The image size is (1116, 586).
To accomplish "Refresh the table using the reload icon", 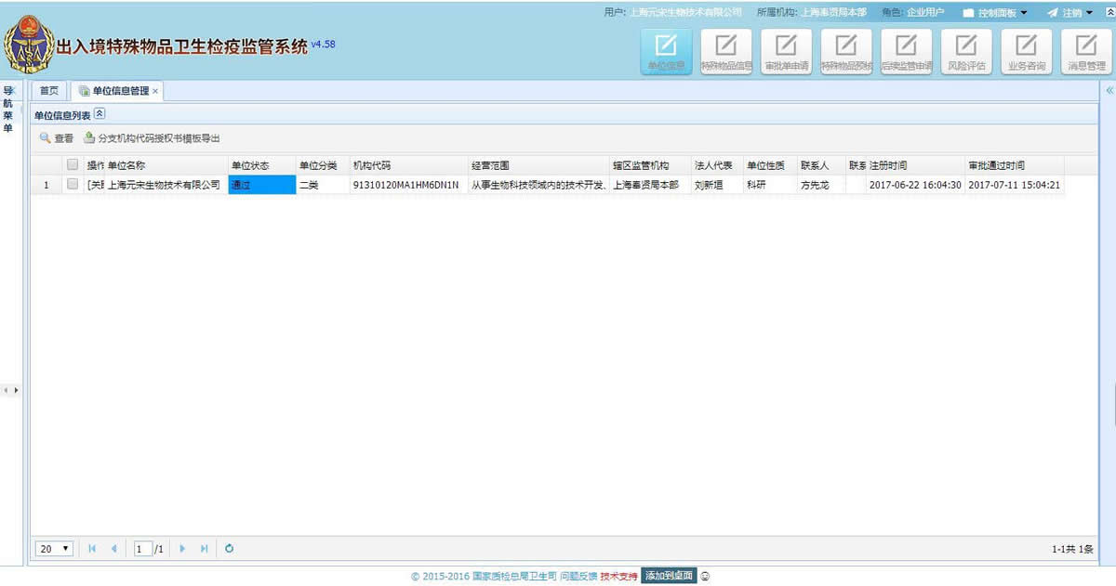I will coord(229,549).
